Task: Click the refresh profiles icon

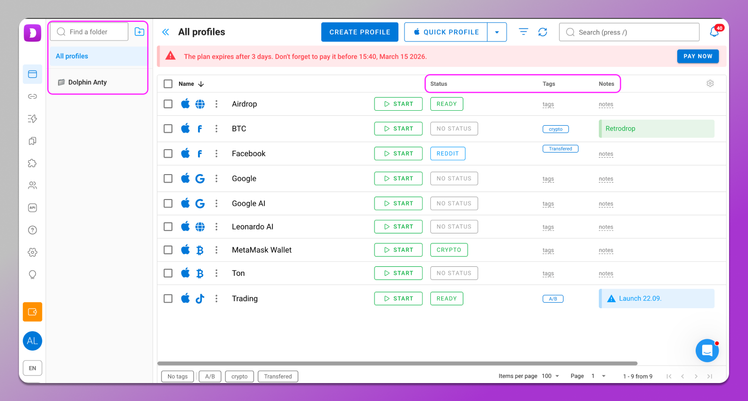Action: [543, 32]
